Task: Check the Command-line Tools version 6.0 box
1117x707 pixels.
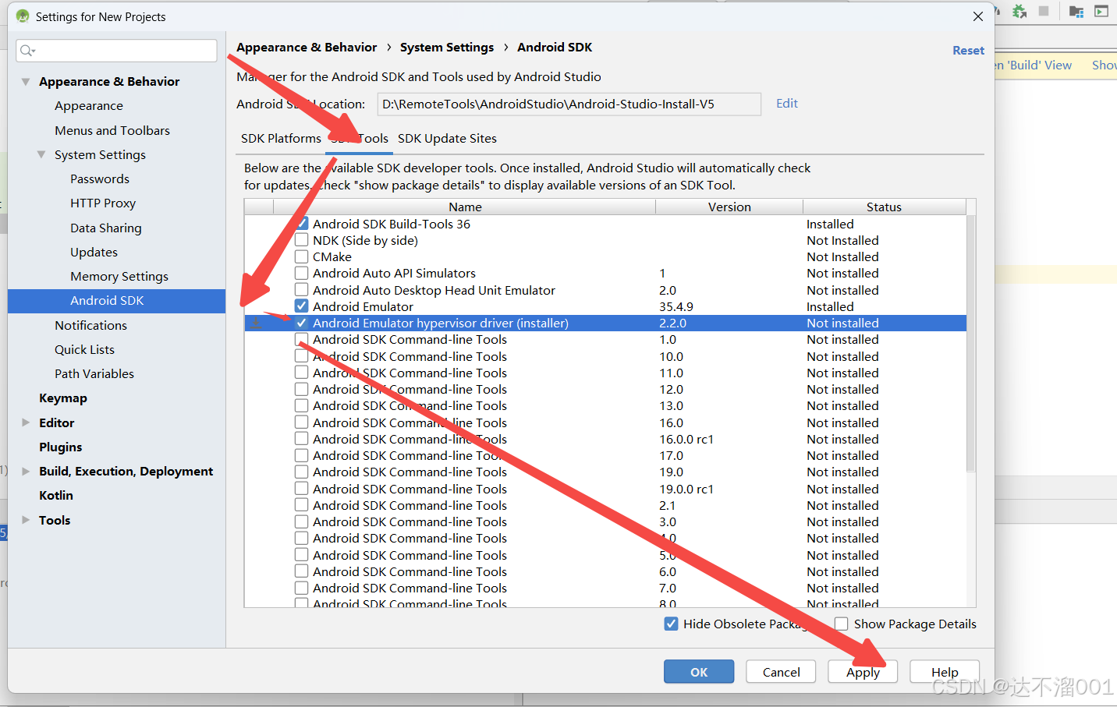Action: 302,571
